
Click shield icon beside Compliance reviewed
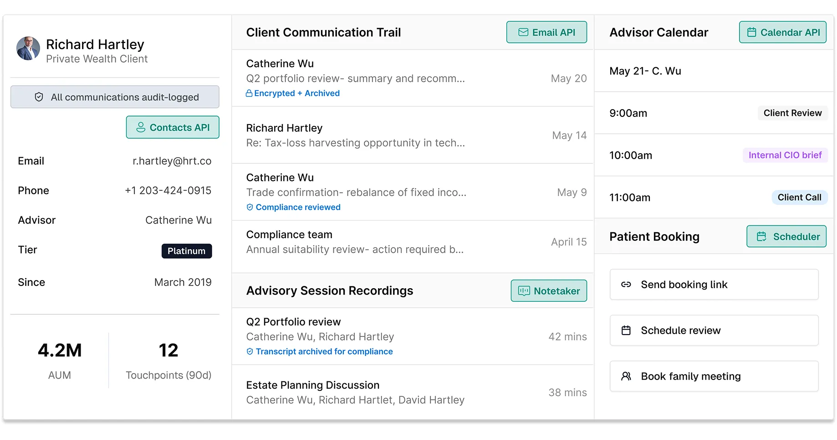(x=250, y=207)
